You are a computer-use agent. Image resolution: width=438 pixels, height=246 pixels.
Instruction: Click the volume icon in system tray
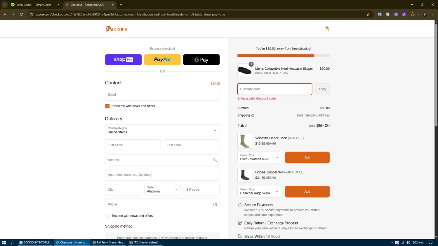(408, 243)
